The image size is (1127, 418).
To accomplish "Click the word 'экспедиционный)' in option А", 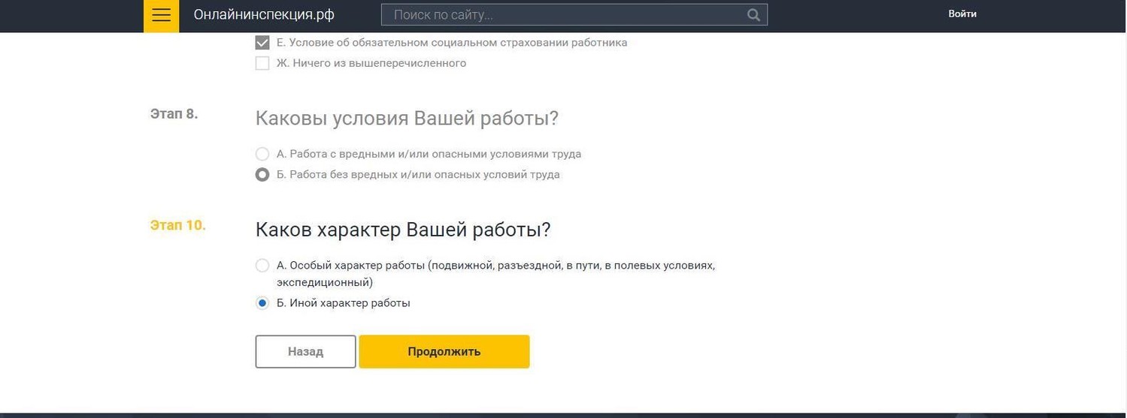I will tap(325, 283).
